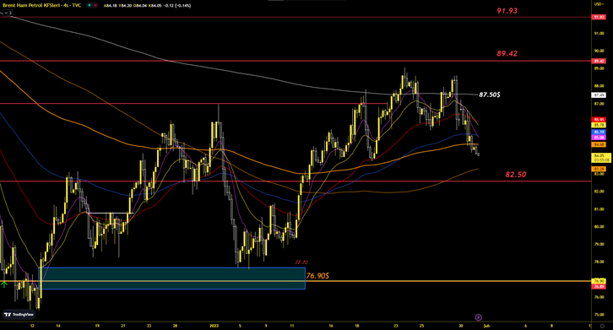This screenshot has width=613, height=330.
Task: Click the TradingView logo badge
Action: [19, 314]
